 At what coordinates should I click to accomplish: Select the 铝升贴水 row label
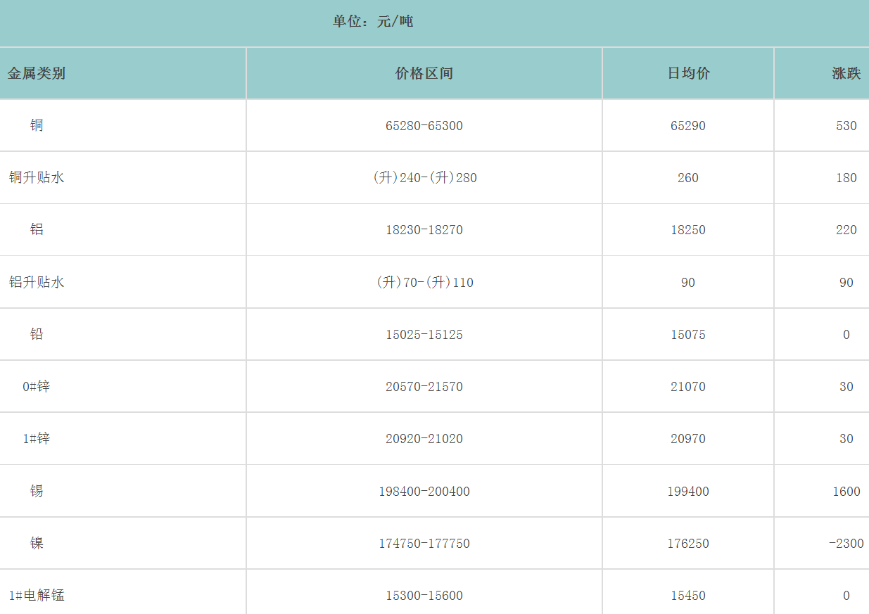coord(37,282)
